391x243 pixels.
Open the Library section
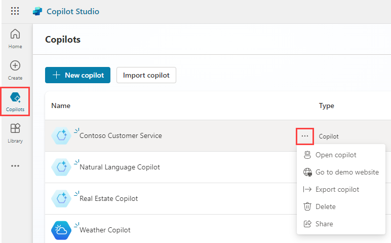point(15,133)
